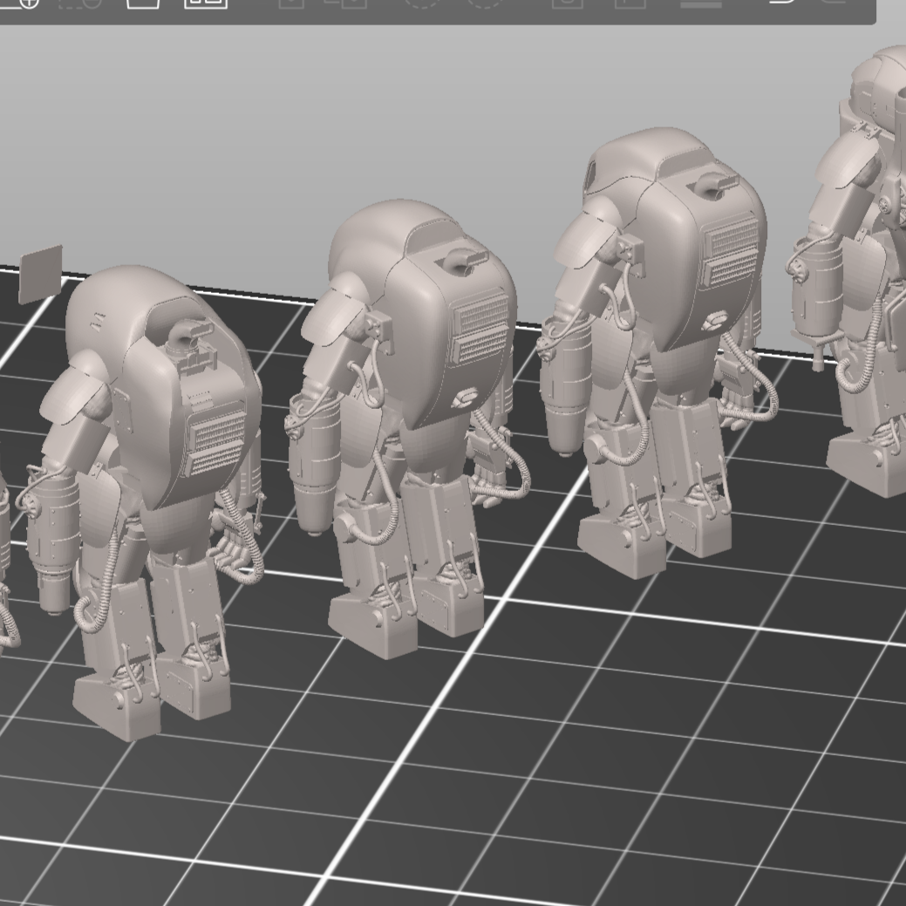906x906 pixels.
Task: Click the Paste icon in toolbar
Action: pyautogui.click(x=345, y=3)
